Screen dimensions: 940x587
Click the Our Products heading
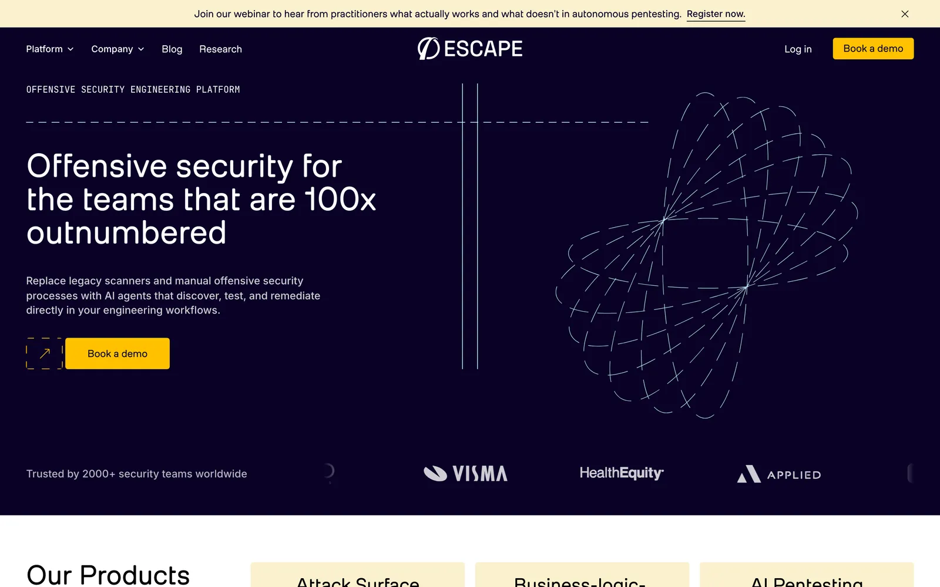pos(108,575)
